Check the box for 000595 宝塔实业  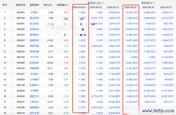pos(12,29)
